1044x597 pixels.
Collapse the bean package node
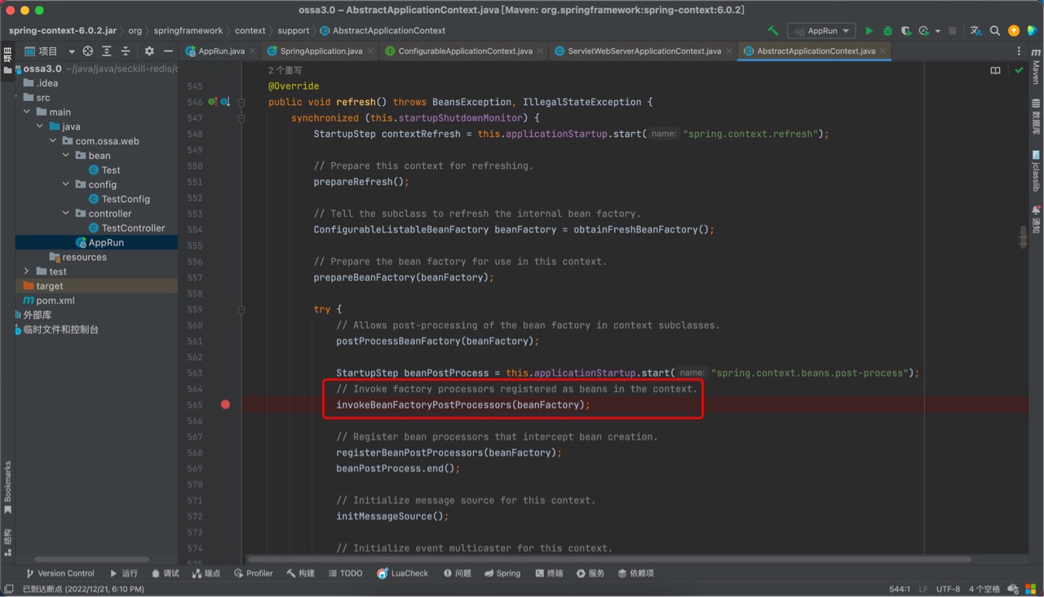[x=66, y=155]
